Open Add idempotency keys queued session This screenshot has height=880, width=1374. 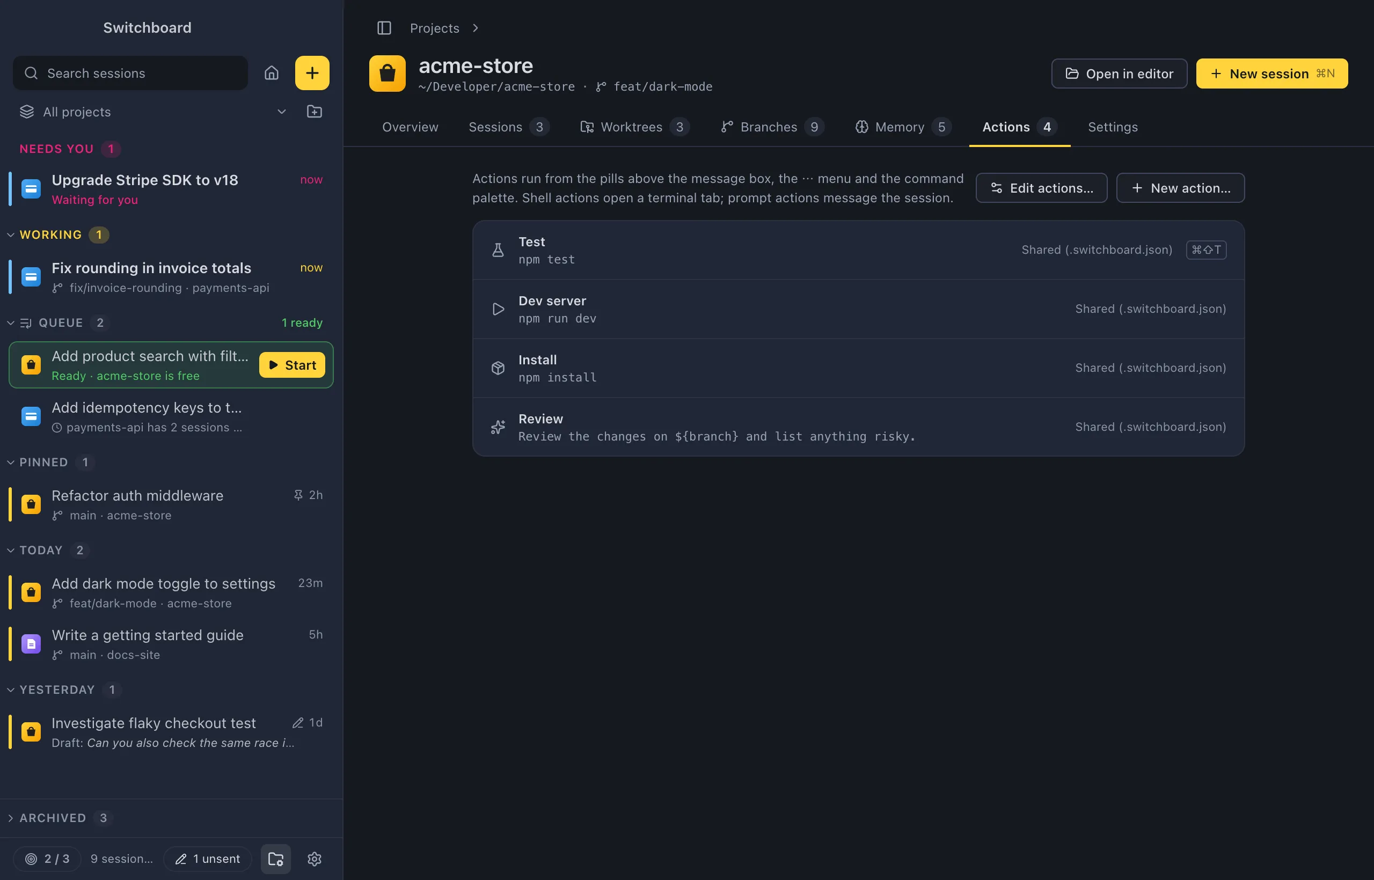pos(171,416)
